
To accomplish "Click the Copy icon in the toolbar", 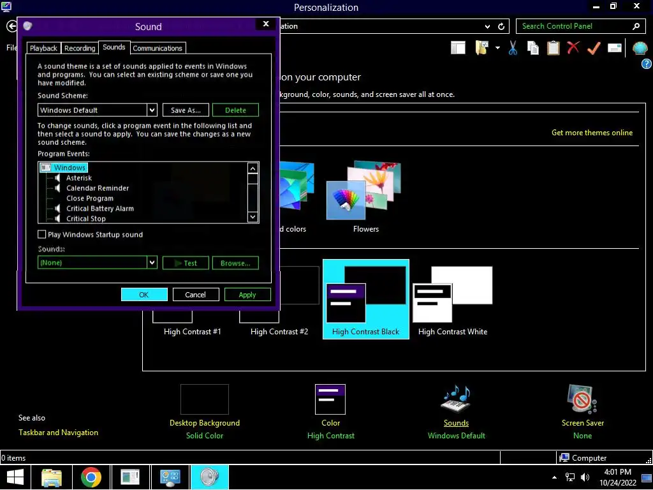I will pos(532,48).
